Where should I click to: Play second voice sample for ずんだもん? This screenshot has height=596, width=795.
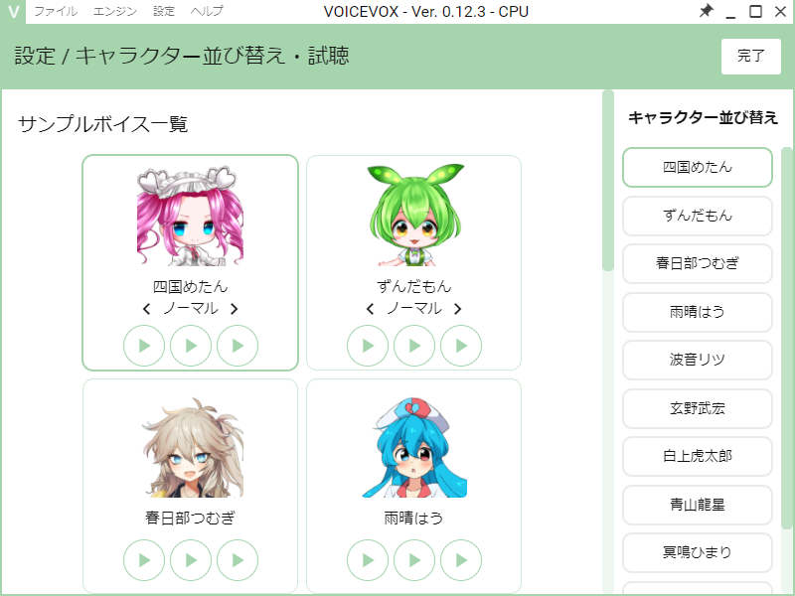[414, 346]
